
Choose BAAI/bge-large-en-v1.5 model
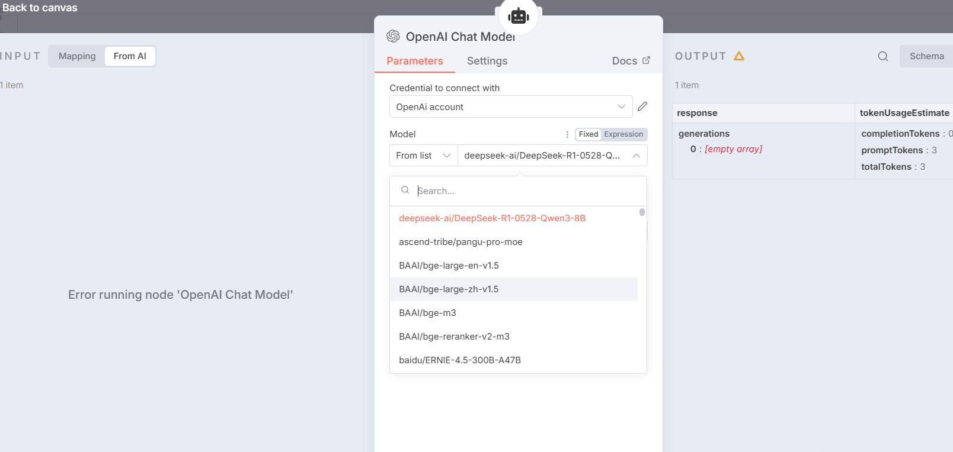513,266
